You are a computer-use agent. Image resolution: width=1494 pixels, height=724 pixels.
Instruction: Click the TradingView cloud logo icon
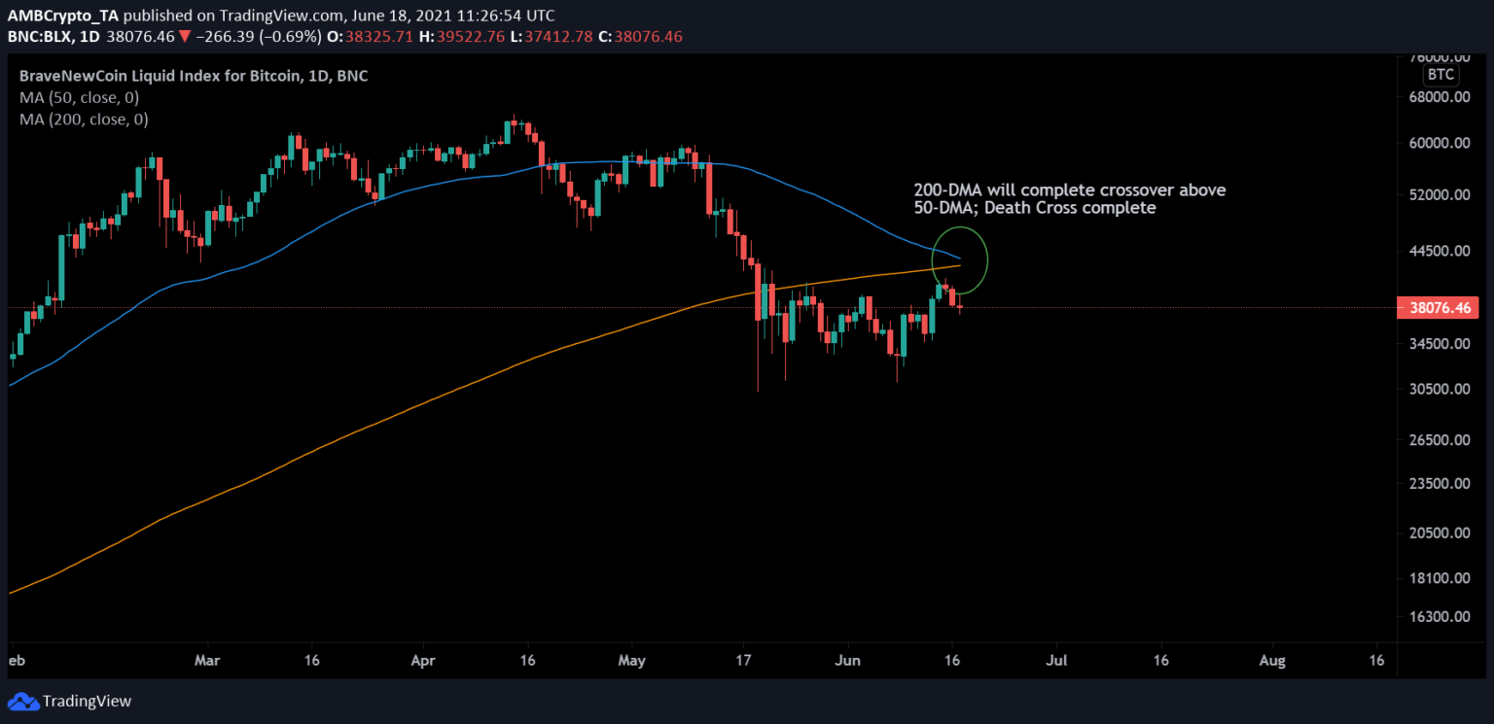pyautogui.click(x=23, y=702)
